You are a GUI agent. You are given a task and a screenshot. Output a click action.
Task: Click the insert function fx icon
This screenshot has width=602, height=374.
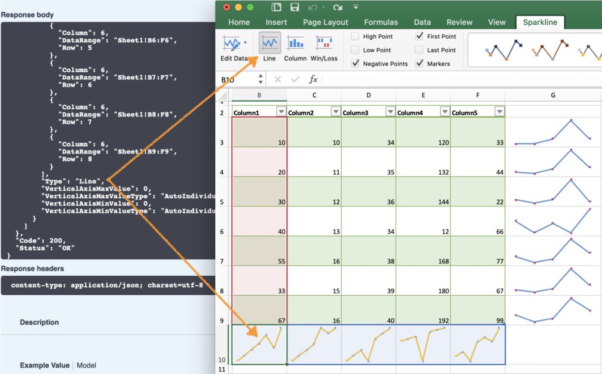pos(313,79)
